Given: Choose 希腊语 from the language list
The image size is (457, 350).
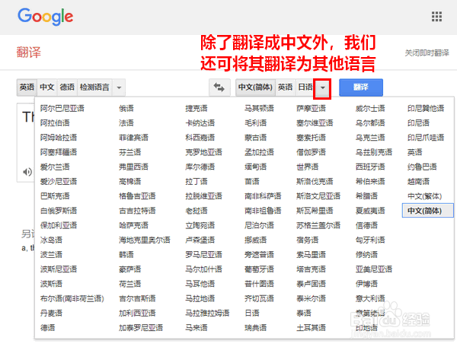Looking at the screenshot, I should coord(366,196).
